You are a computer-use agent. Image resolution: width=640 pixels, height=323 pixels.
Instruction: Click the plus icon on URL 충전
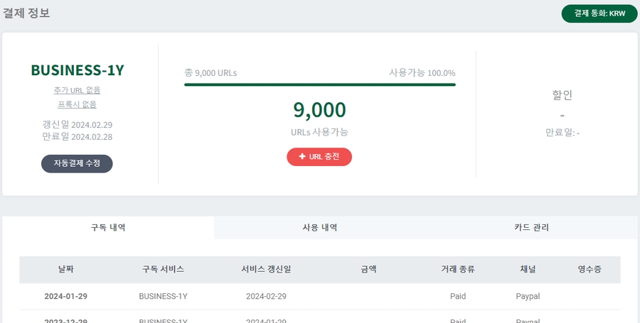click(302, 157)
